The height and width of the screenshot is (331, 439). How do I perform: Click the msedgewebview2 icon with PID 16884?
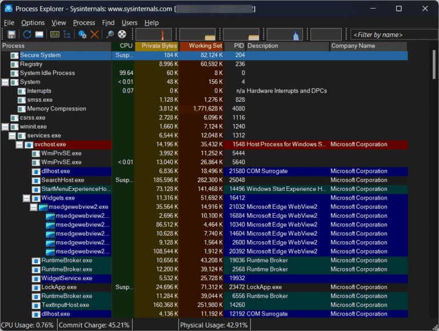point(50,216)
